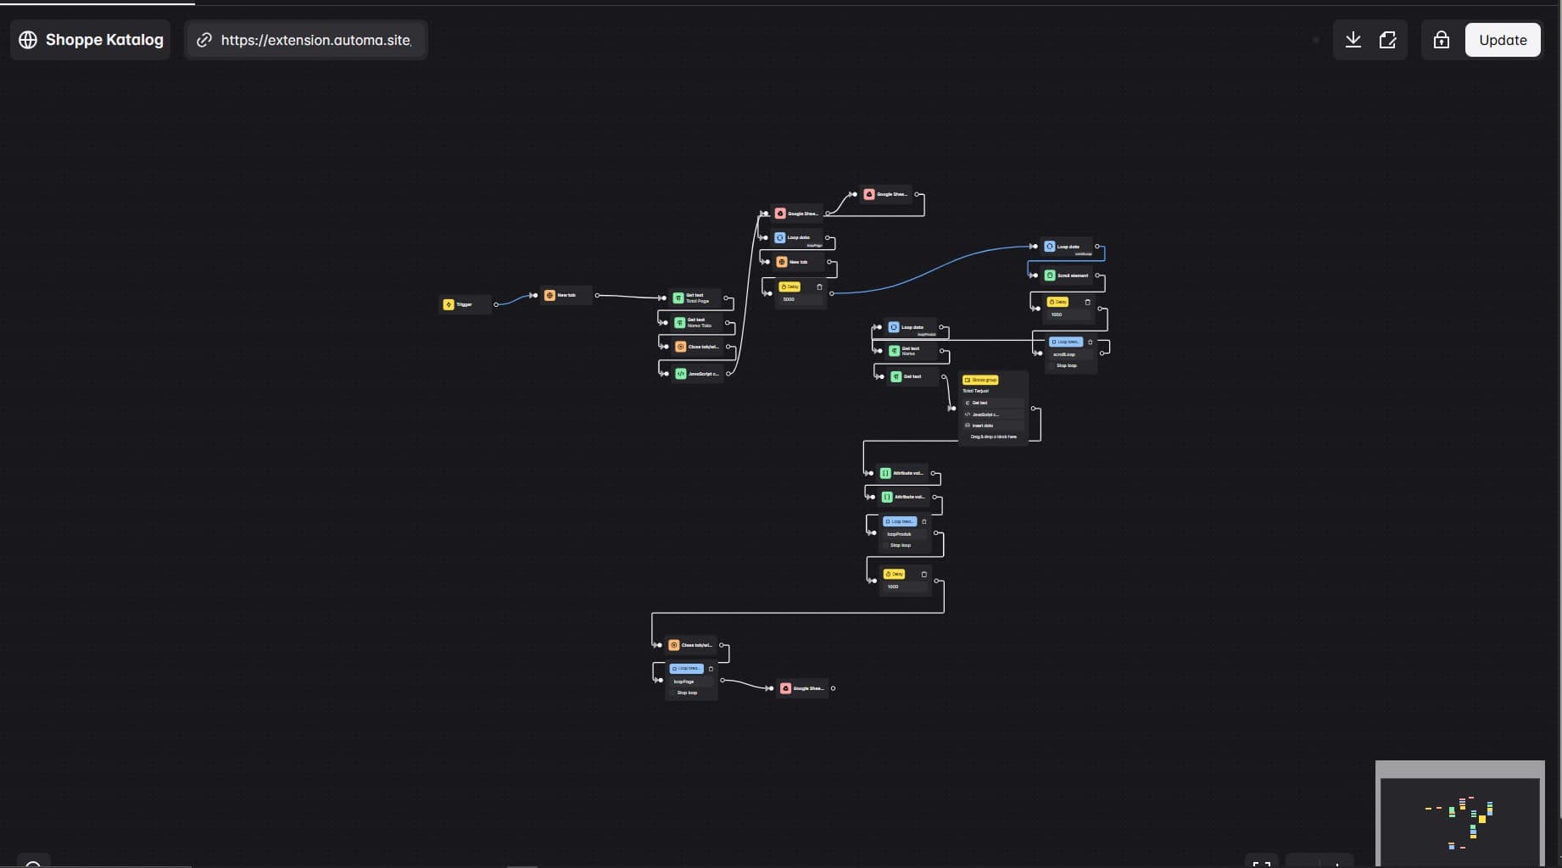Viewport: 1562px width, 868px height.
Task: Select the JavaScript code block icon
Action: click(x=680, y=374)
